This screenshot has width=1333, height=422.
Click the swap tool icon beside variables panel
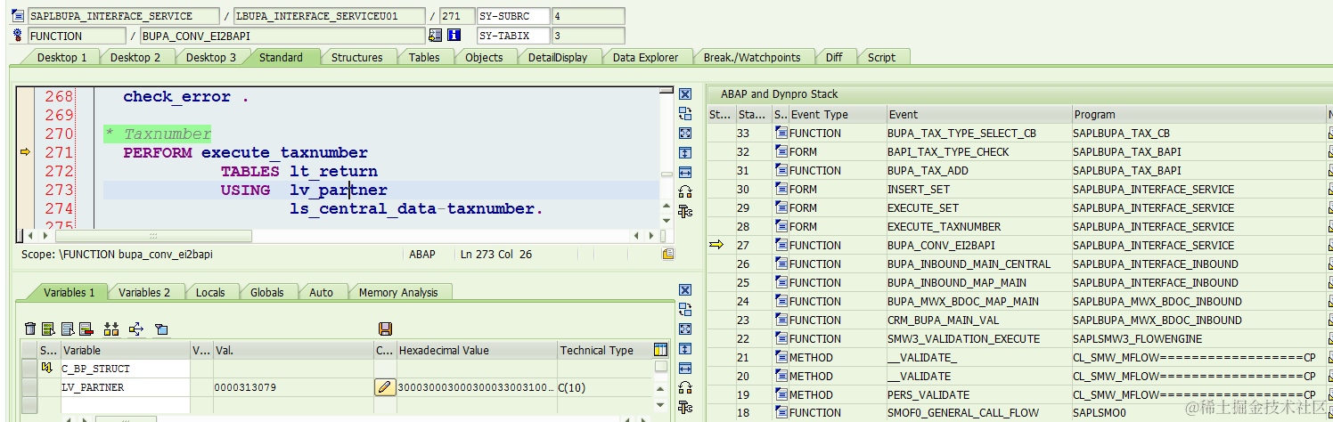click(x=685, y=310)
